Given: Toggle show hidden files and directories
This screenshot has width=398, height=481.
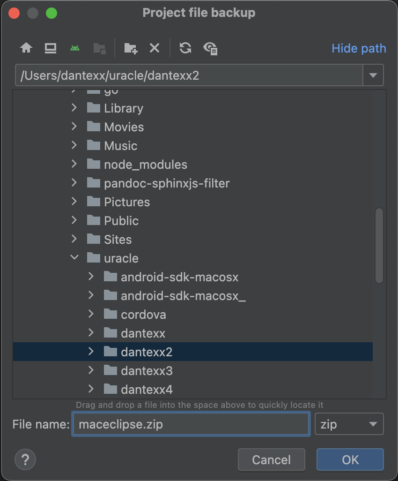Looking at the screenshot, I should coord(210,48).
